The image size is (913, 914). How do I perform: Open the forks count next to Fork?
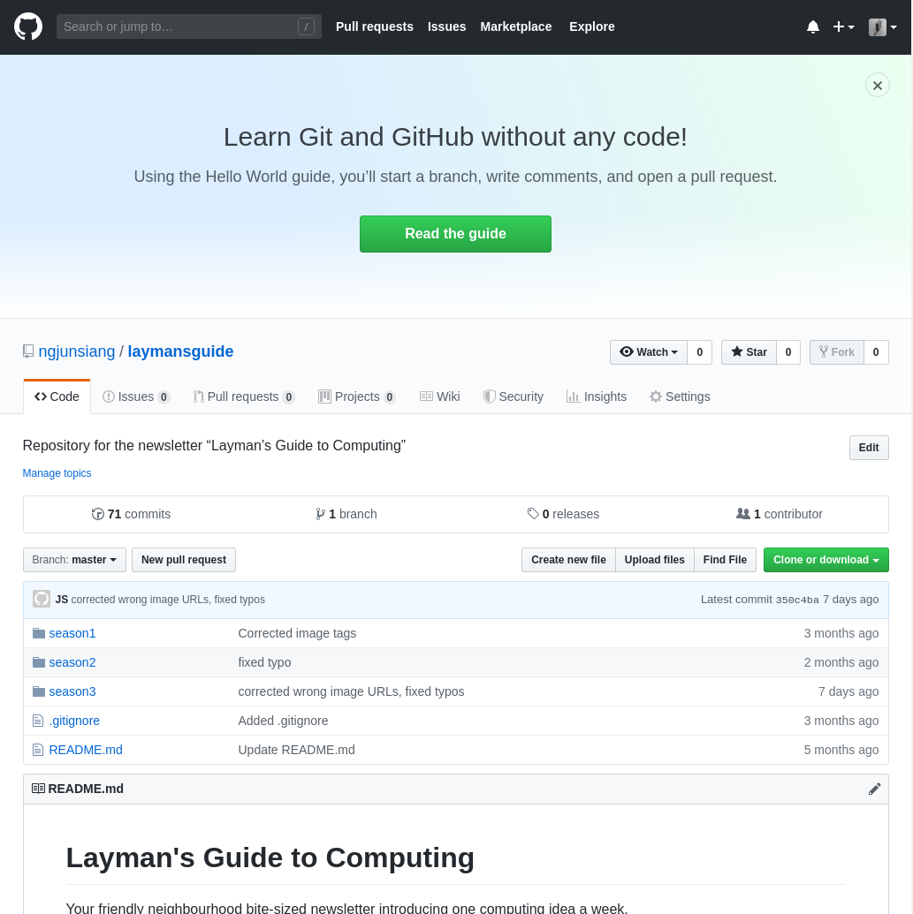(x=876, y=352)
